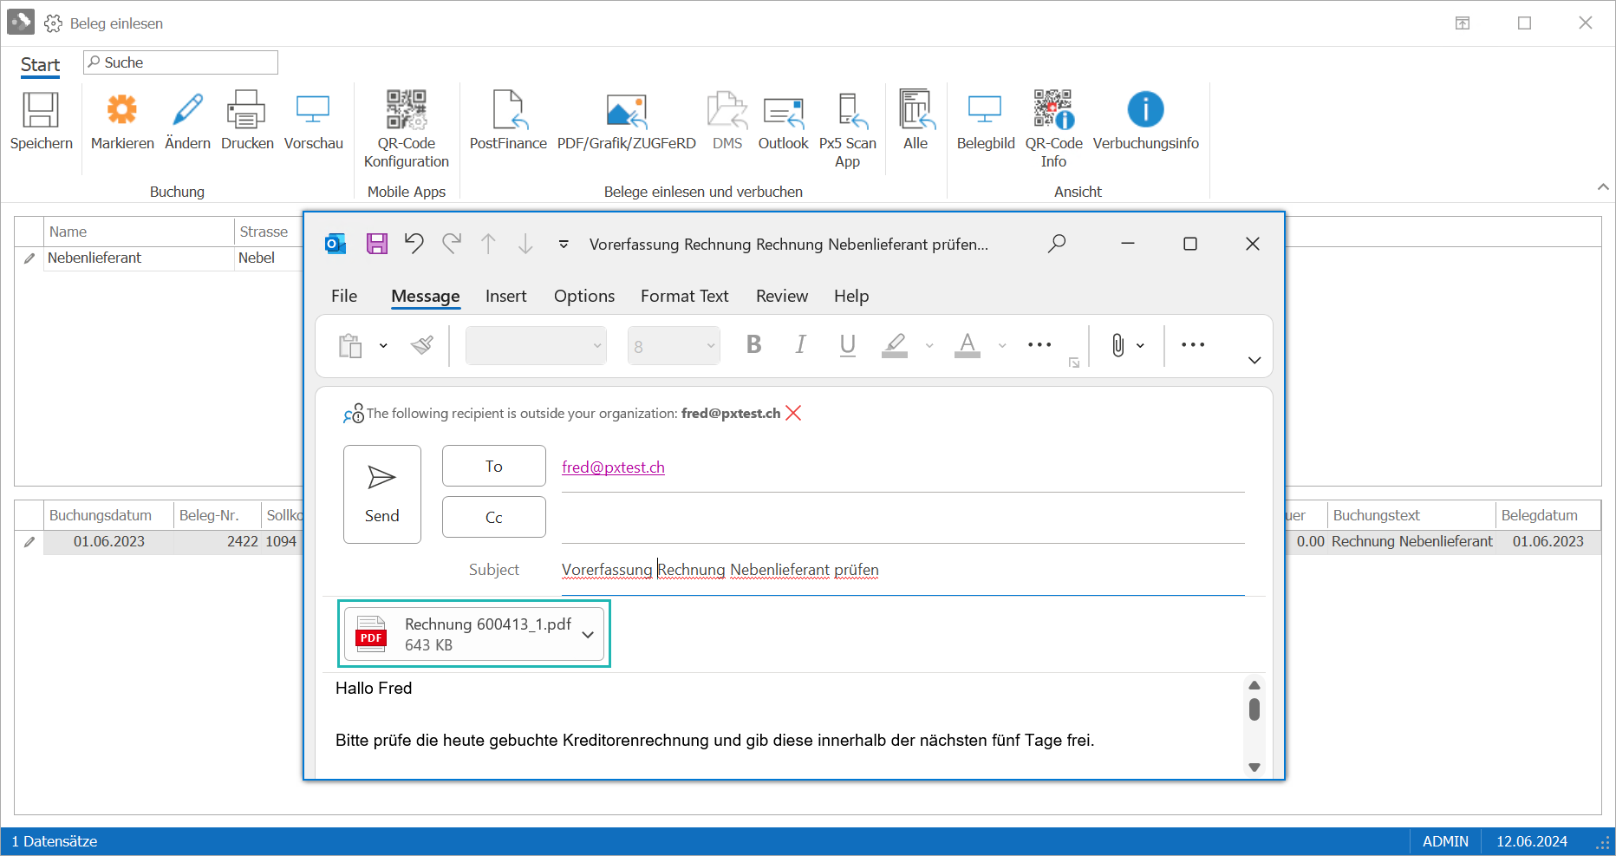This screenshot has width=1616, height=856.
Task: Open QR-Code Konfiguration
Action: (406, 129)
